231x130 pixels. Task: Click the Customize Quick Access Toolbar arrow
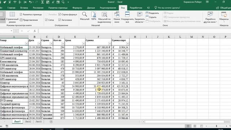tap(68, 2)
